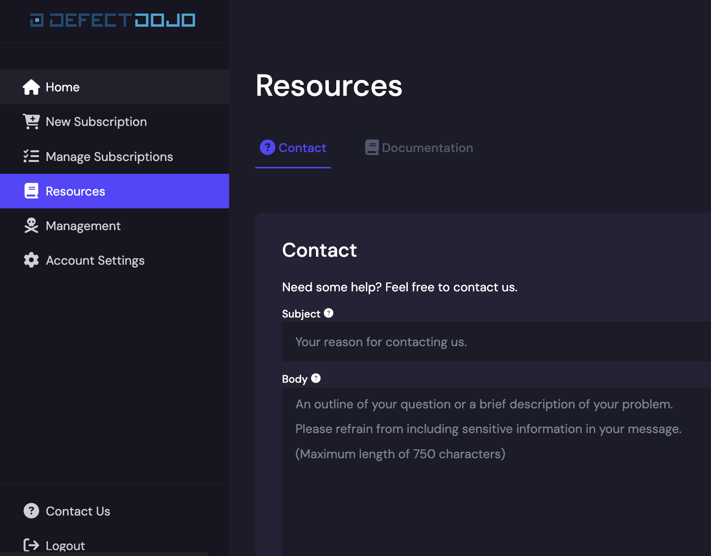
Task: Focus the Subject input field
Action: pyautogui.click(x=494, y=342)
